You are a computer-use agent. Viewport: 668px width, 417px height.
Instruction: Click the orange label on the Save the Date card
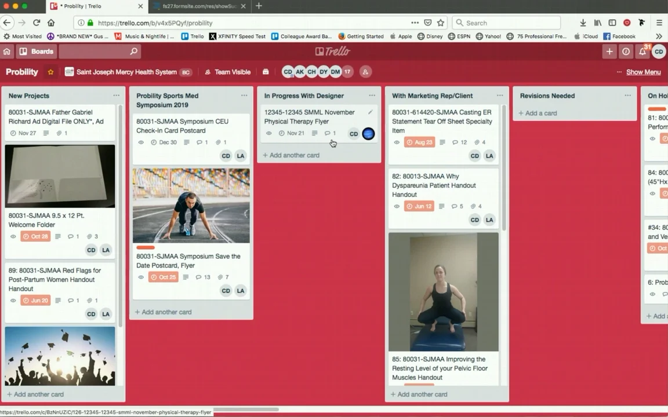click(146, 248)
